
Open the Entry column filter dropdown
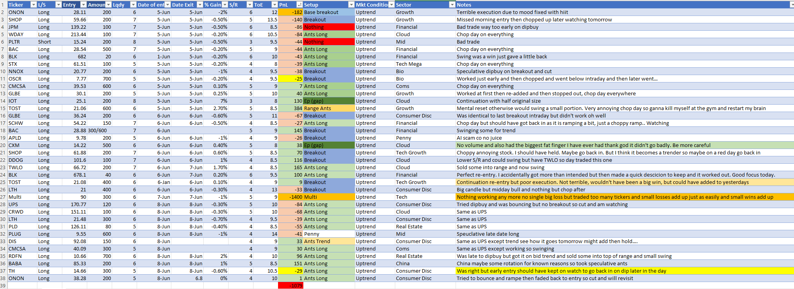pos(83,5)
